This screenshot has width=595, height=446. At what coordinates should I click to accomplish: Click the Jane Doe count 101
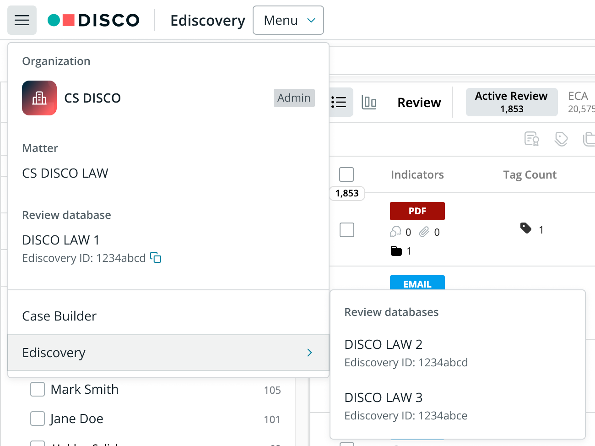[x=272, y=419]
